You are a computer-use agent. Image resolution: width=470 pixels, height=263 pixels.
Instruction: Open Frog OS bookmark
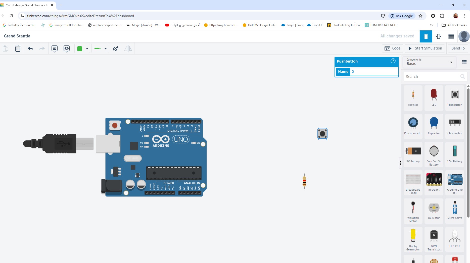pos(315,25)
